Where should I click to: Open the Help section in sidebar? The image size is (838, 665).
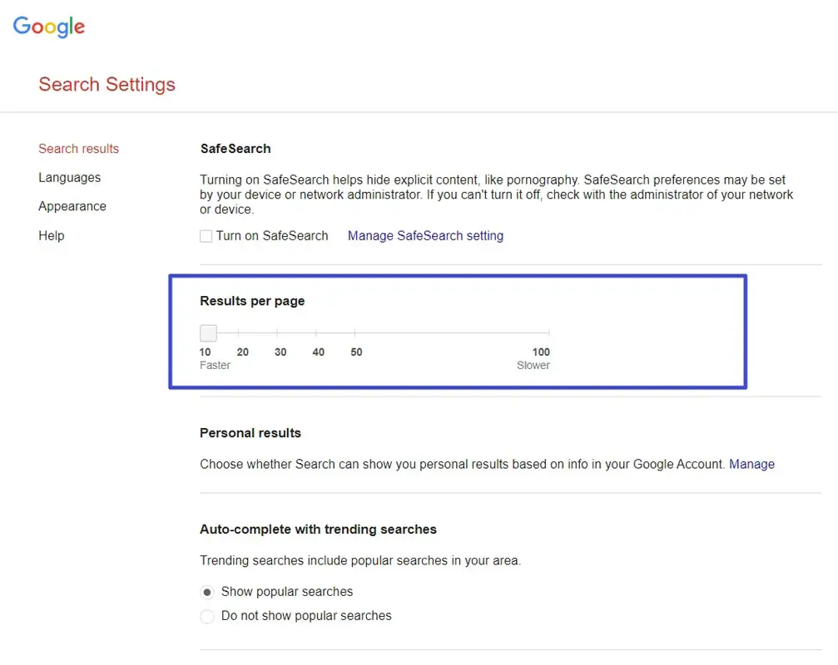point(52,235)
